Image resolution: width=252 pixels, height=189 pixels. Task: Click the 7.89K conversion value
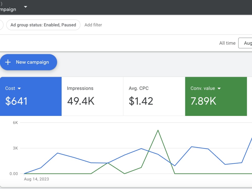click(x=203, y=101)
